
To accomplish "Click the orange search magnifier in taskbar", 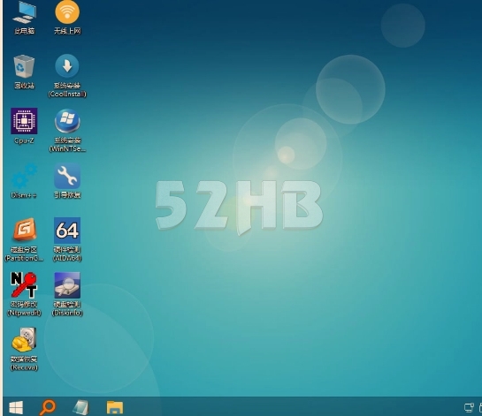I will pyautogui.click(x=48, y=407).
